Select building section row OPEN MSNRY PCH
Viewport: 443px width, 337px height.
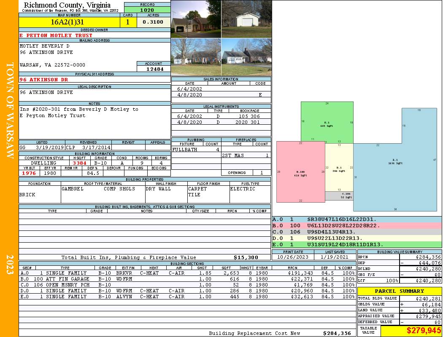point(188,285)
